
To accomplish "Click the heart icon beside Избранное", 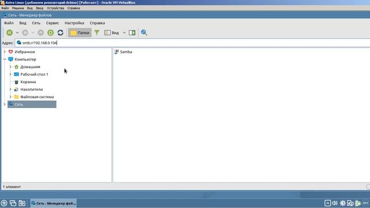I will tap(10, 51).
